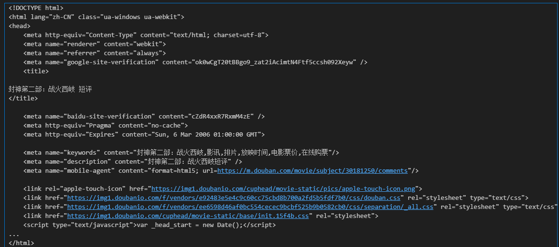The height and width of the screenshot is (247, 559).
Task: Open the apple-touch-icon.png link
Action: [x=284, y=189]
